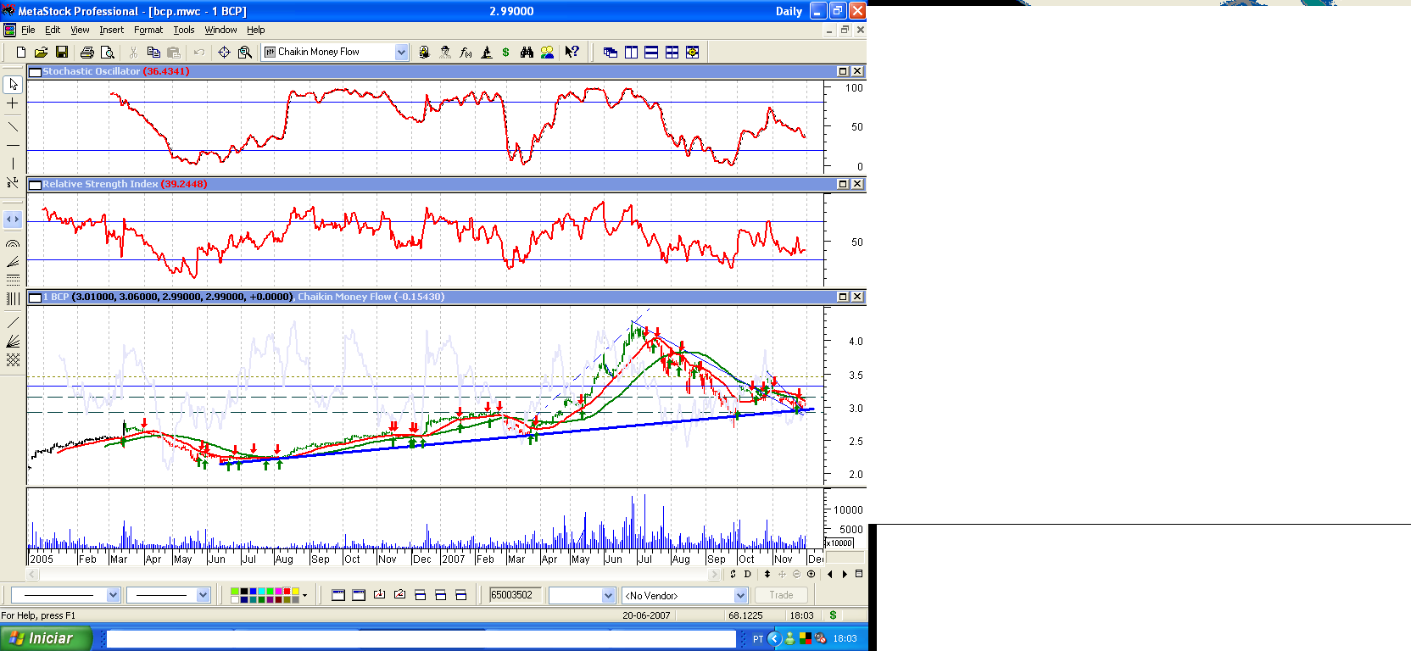This screenshot has width=1411, height=651.
Task: Open the empty dropdown next to 65003502
Action: click(x=608, y=595)
